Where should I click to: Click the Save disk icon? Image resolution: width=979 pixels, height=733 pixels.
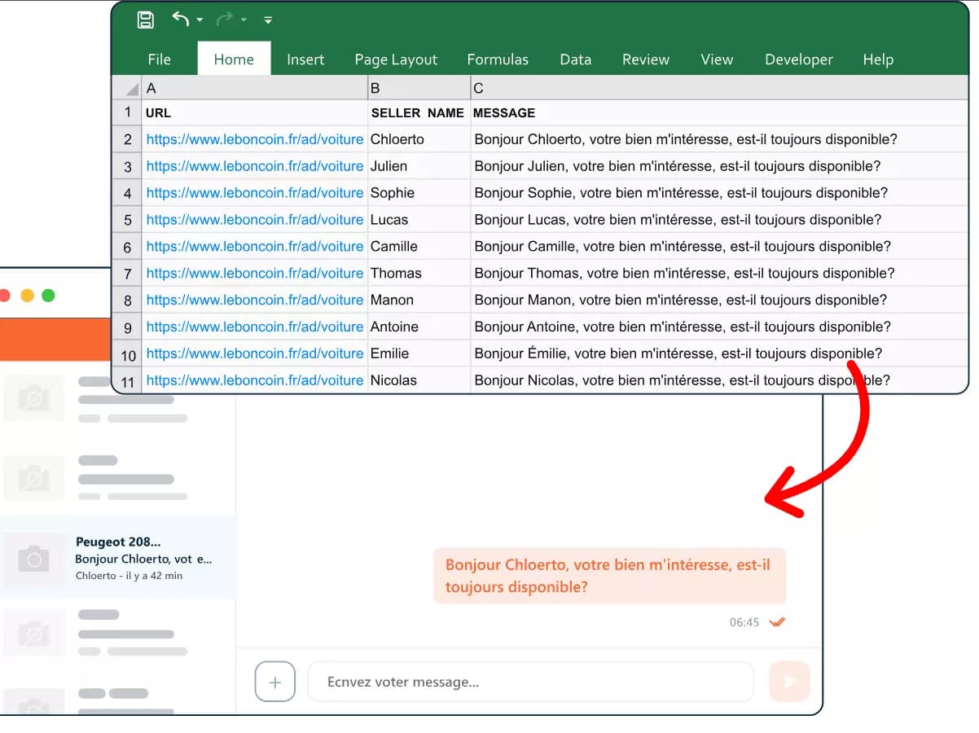point(145,20)
